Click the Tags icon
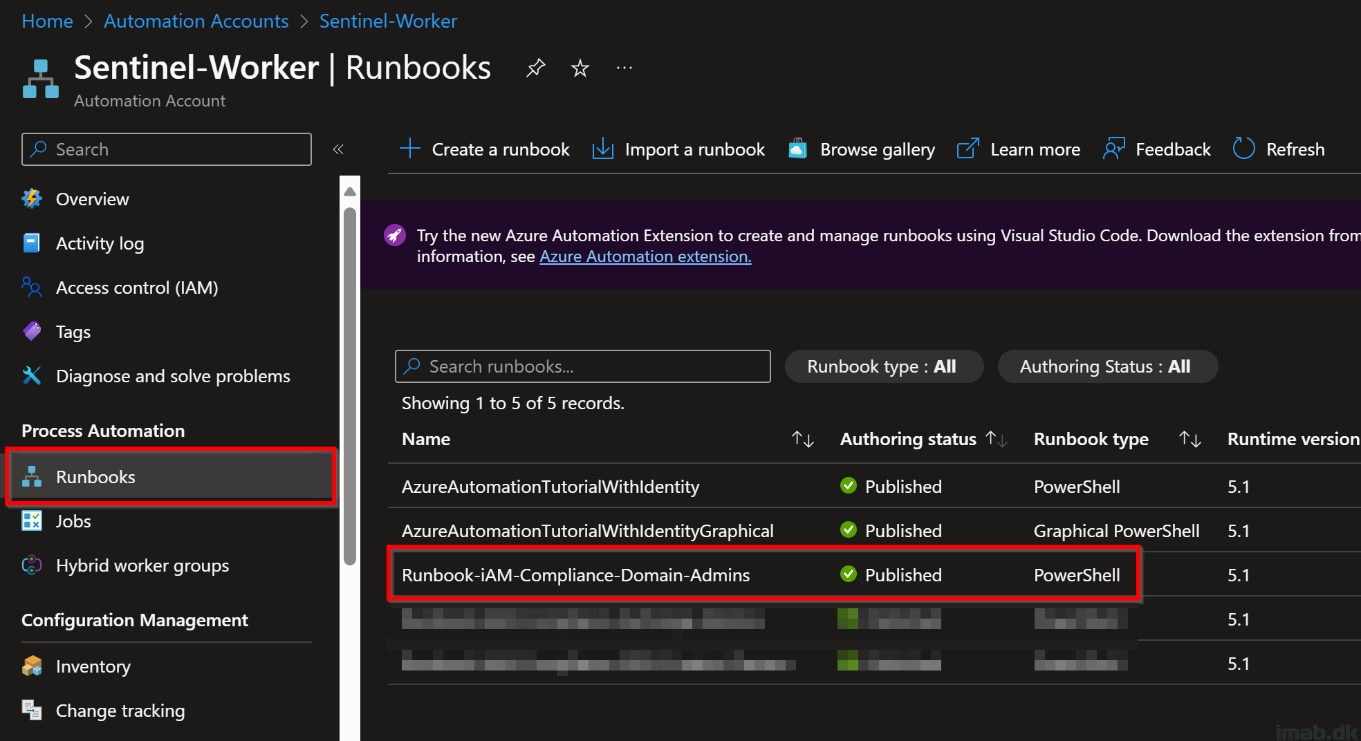This screenshot has height=741, width=1361. (x=32, y=332)
